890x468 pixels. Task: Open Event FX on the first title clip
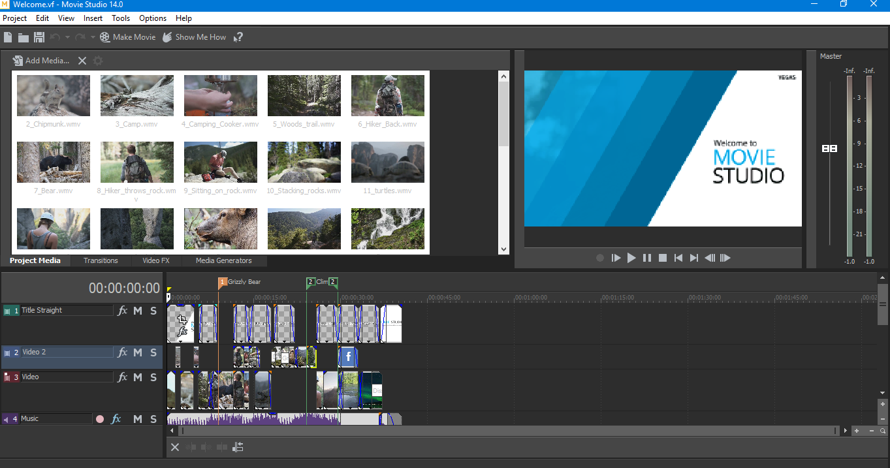pos(182,332)
